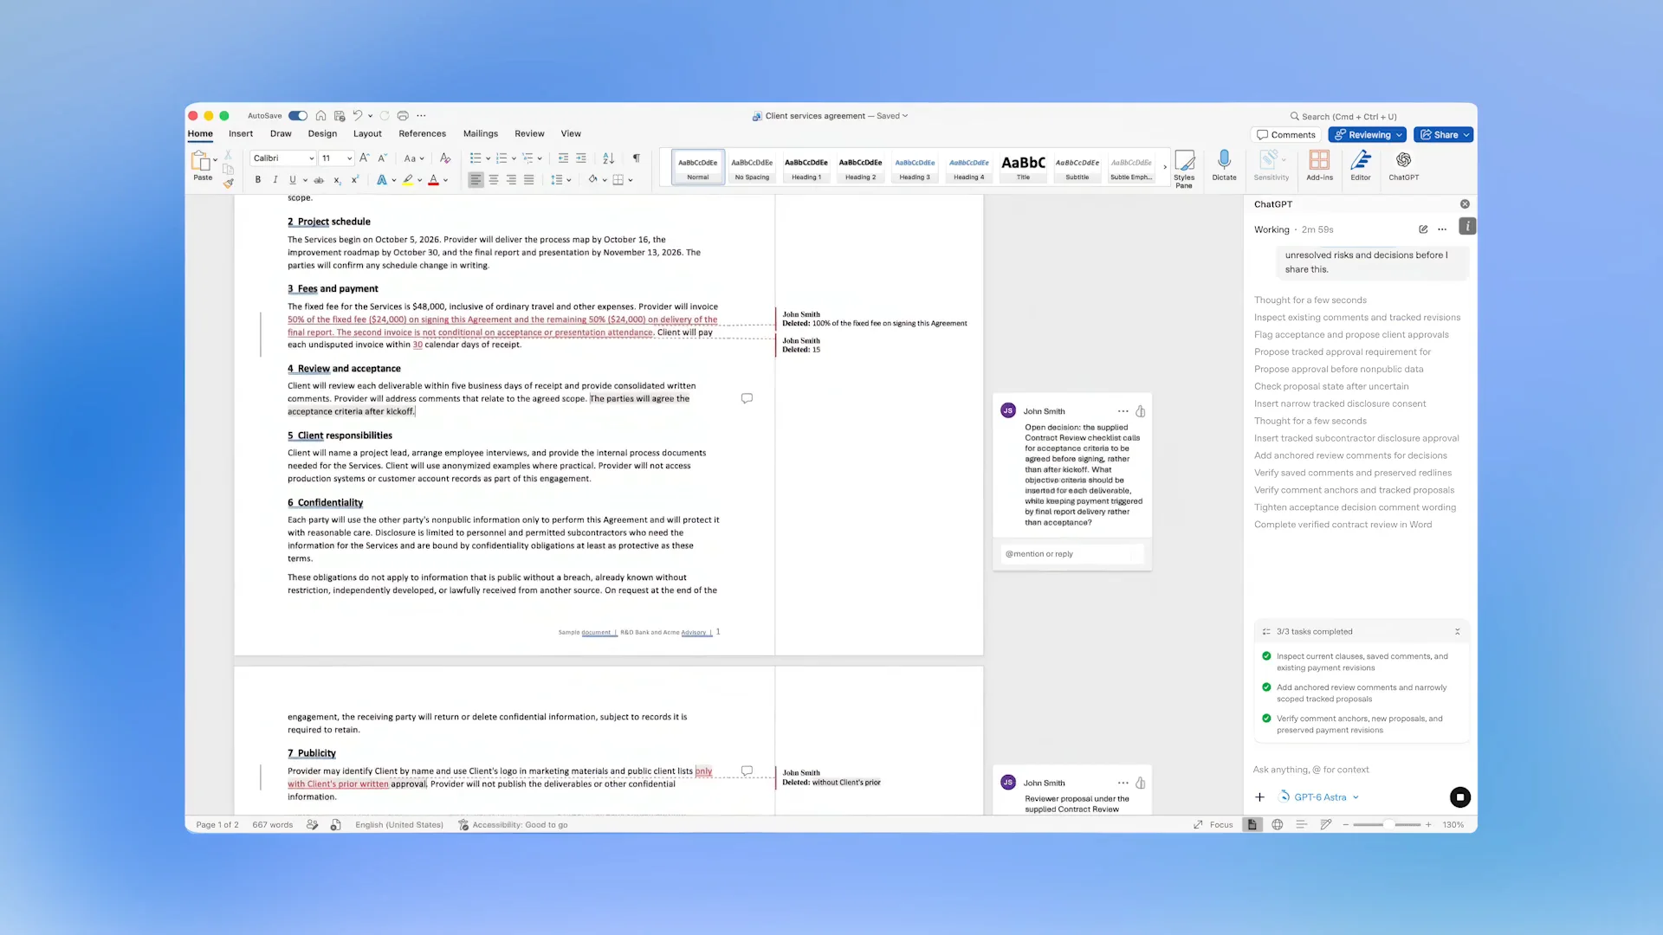Start Dictate with the microphone icon
Screen dimensions: 1663x935
[x=1224, y=165]
